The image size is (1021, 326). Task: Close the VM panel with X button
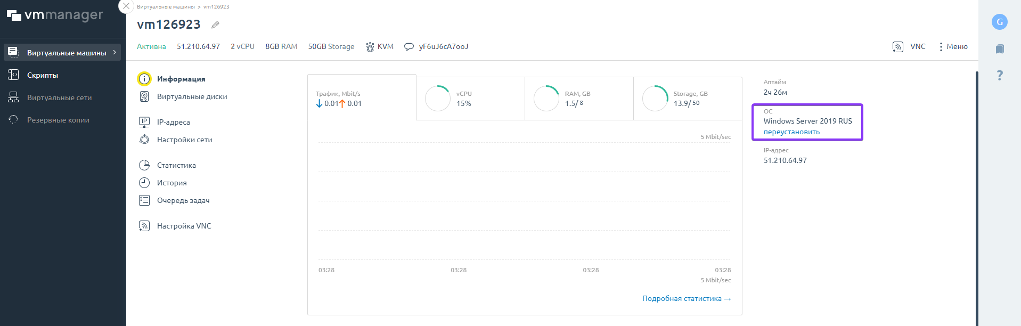(x=126, y=6)
